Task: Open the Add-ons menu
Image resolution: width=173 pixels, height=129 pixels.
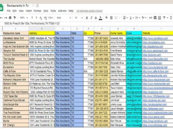Action: [62, 11]
